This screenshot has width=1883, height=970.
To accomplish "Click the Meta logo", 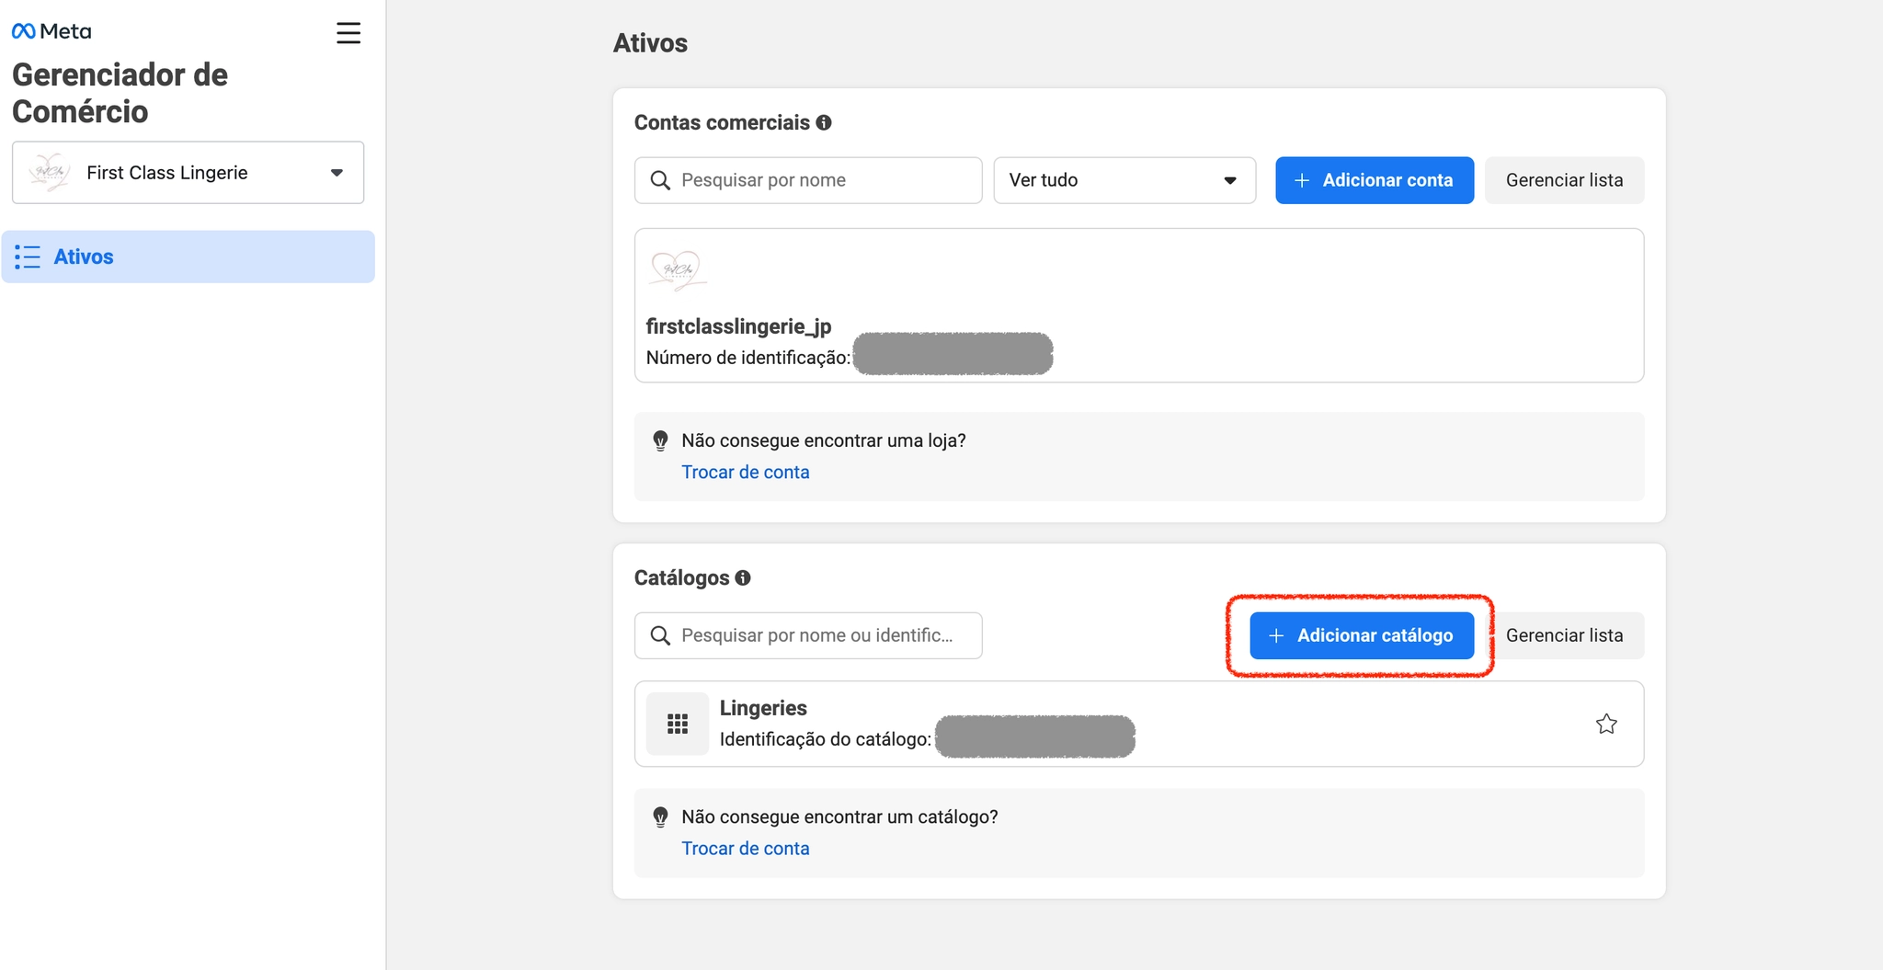I will [51, 31].
